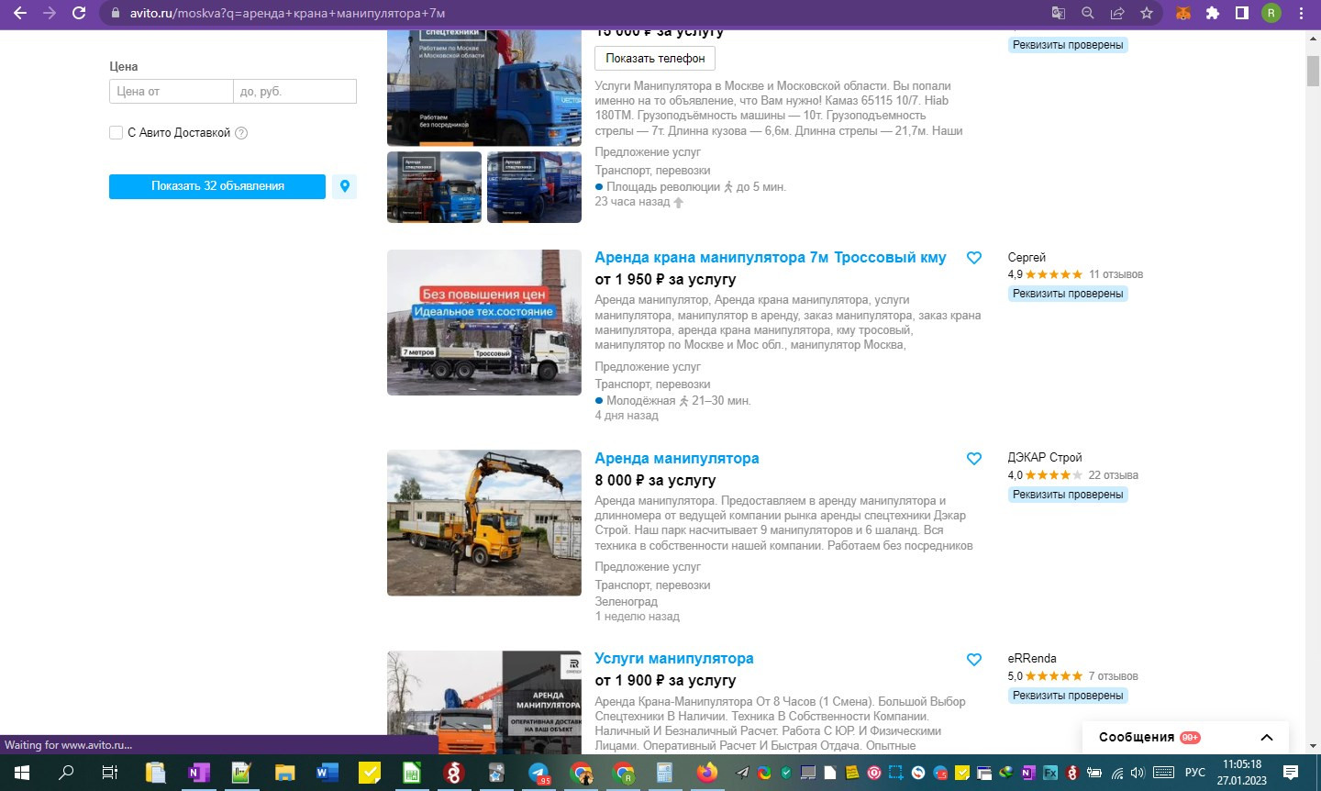
Task: Open Task View on the taskbar
Action: tap(109, 773)
